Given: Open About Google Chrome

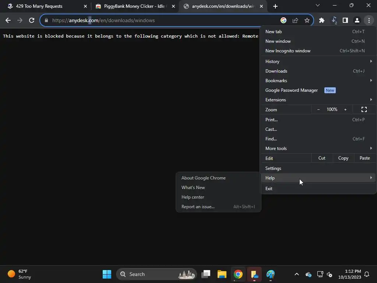Looking at the screenshot, I should [x=218, y=178].
